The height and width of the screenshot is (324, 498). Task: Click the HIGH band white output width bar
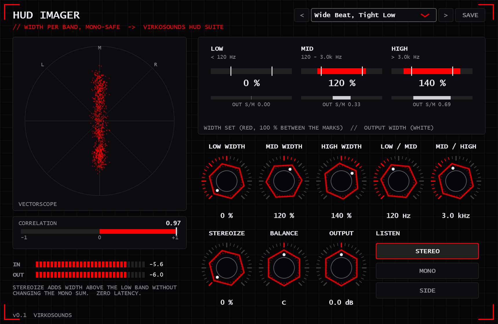click(432, 98)
